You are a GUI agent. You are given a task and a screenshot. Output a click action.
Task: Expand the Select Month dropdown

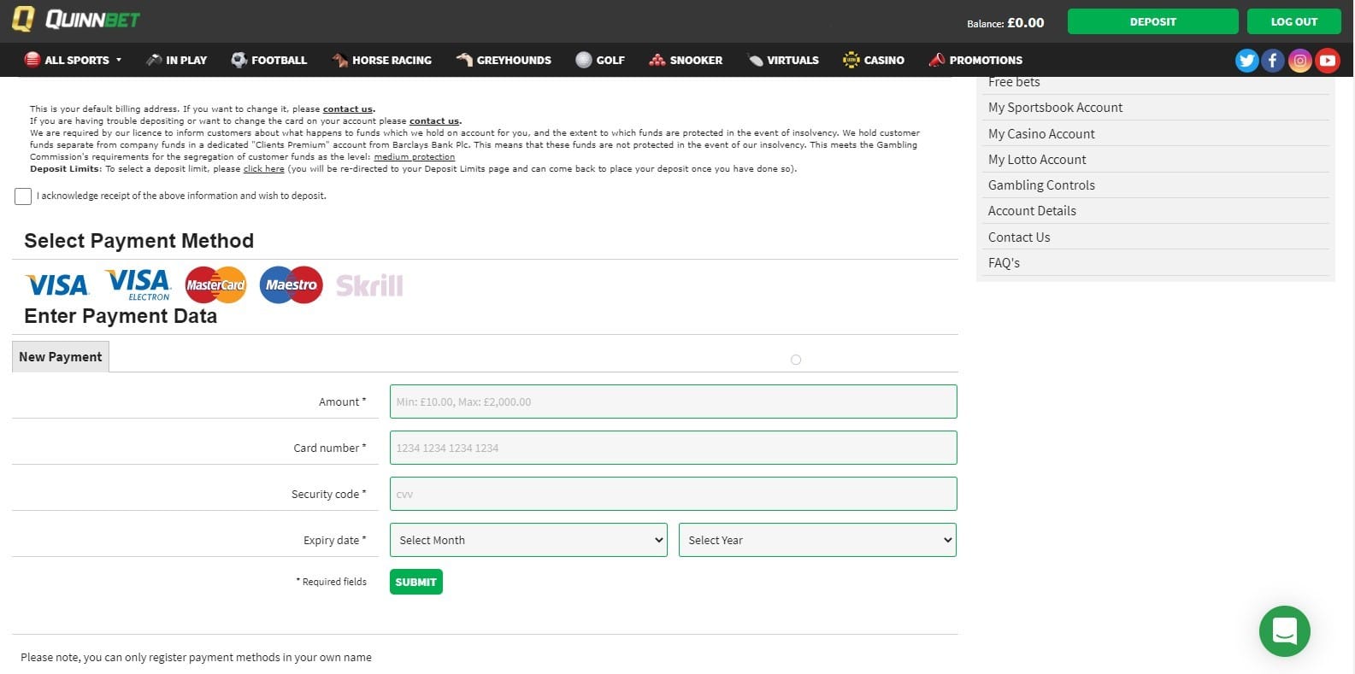click(x=528, y=540)
